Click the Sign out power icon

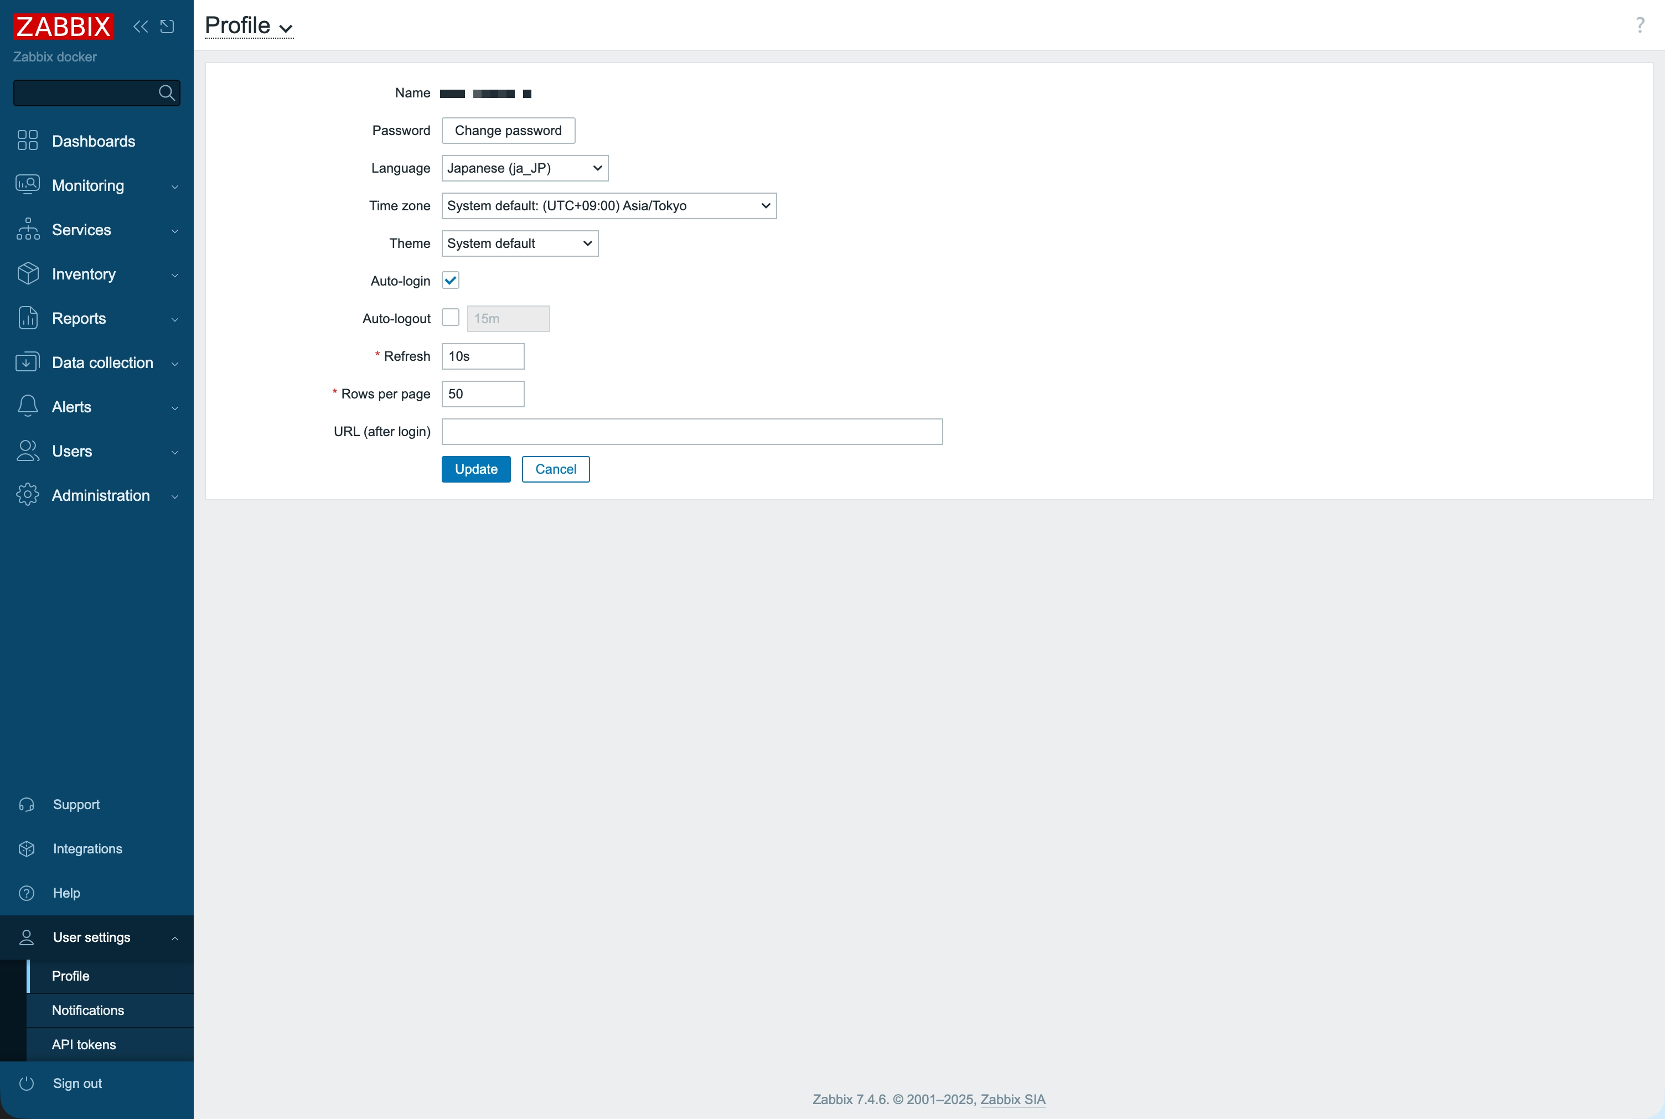point(27,1084)
